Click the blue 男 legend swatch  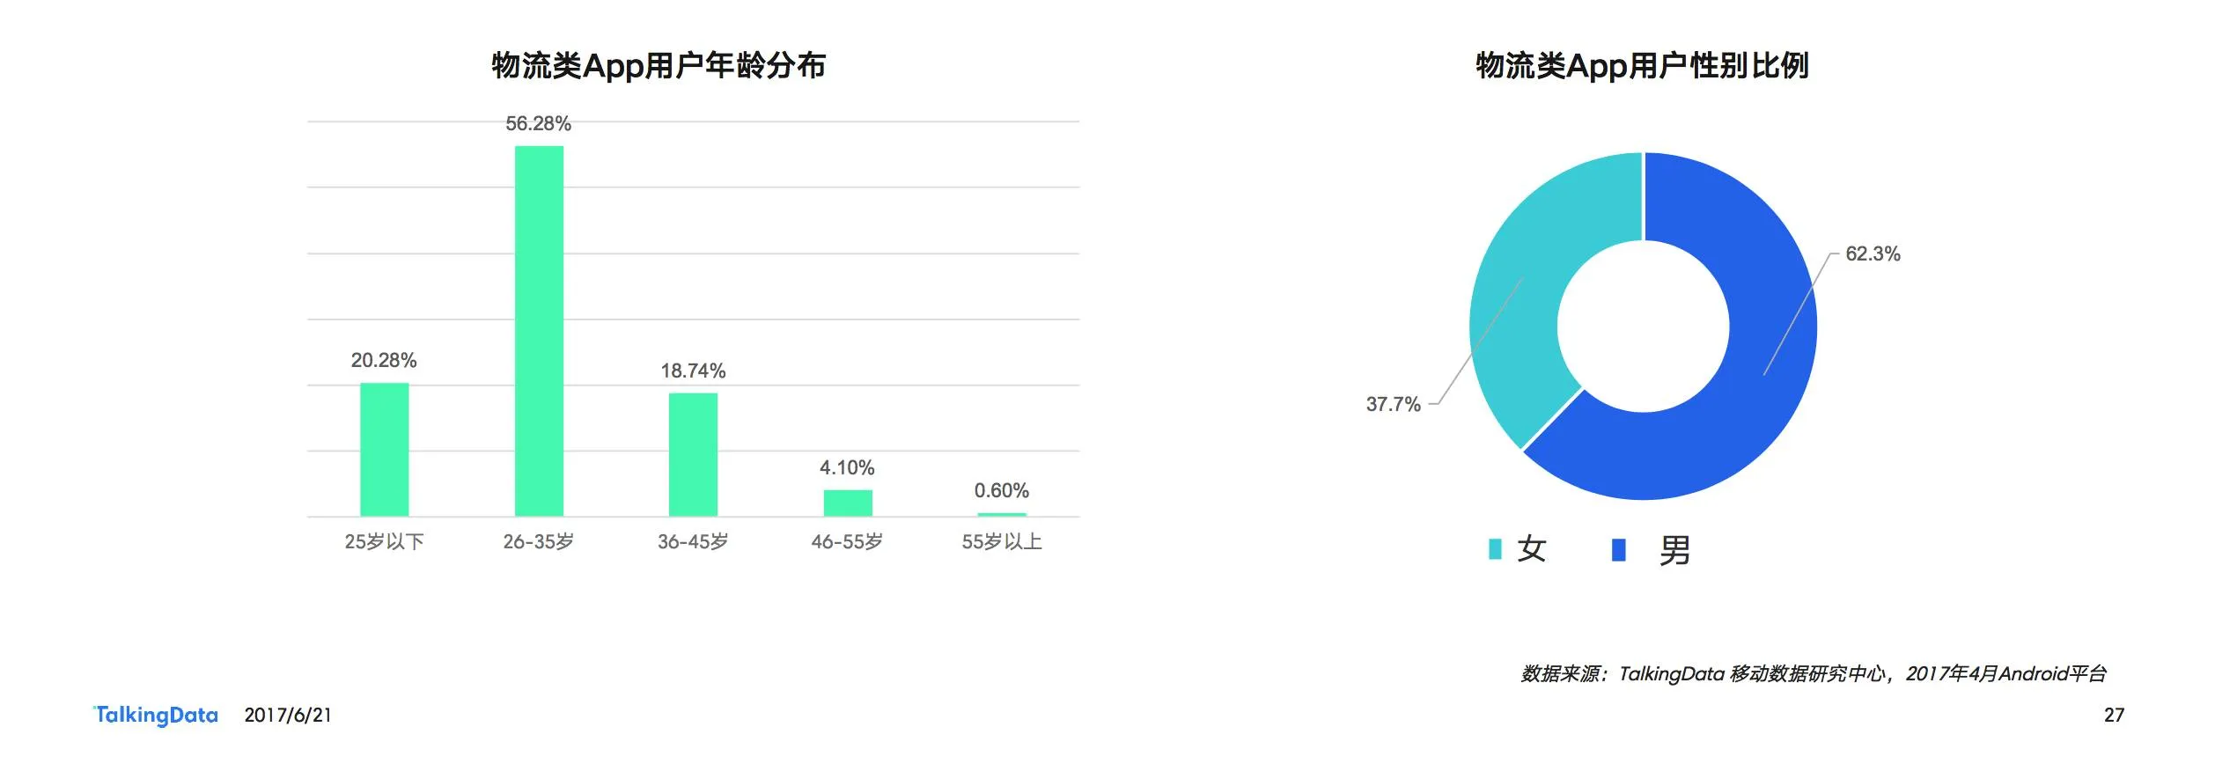click(1618, 550)
